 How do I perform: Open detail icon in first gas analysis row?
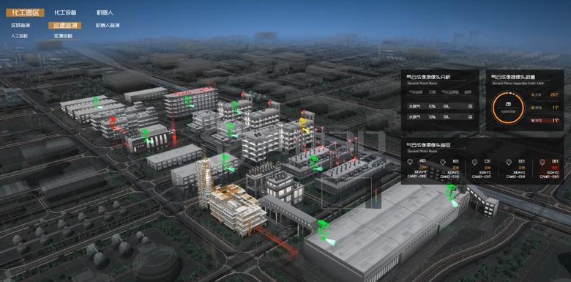470,106
